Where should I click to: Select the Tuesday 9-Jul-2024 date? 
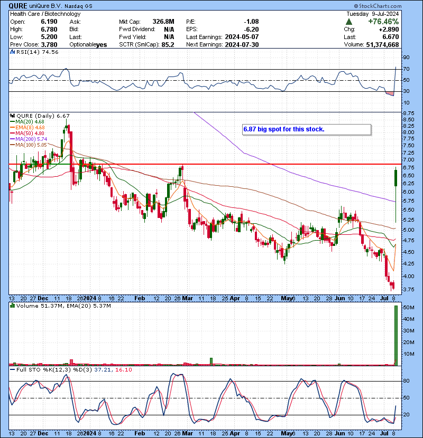point(373,14)
